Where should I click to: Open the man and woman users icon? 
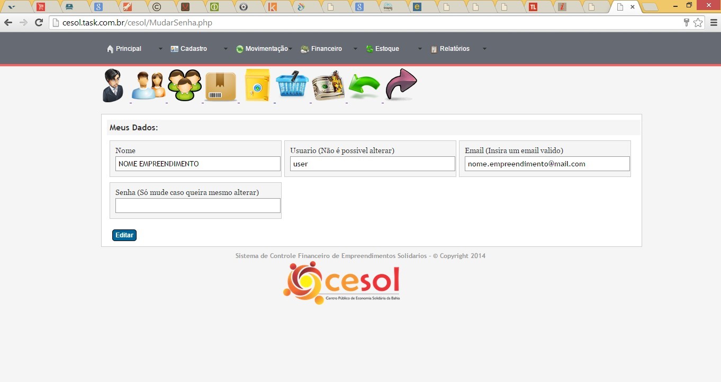(x=148, y=85)
